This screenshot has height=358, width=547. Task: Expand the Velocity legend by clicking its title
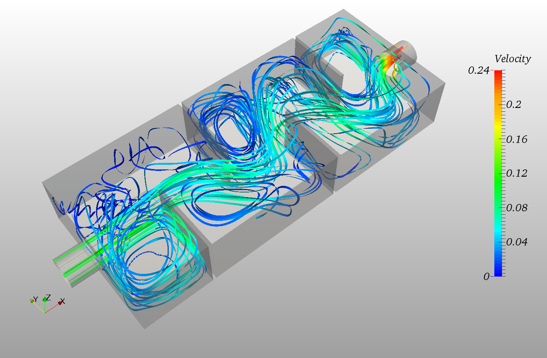coord(513,59)
